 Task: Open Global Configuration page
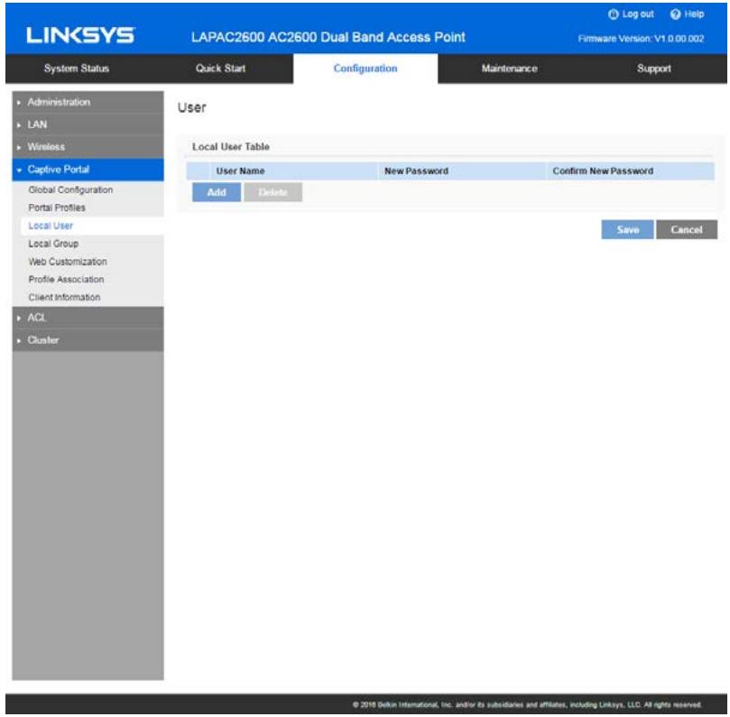[70, 189]
